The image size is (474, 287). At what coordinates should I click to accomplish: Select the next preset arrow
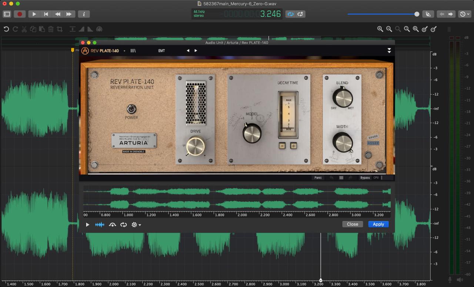click(196, 51)
